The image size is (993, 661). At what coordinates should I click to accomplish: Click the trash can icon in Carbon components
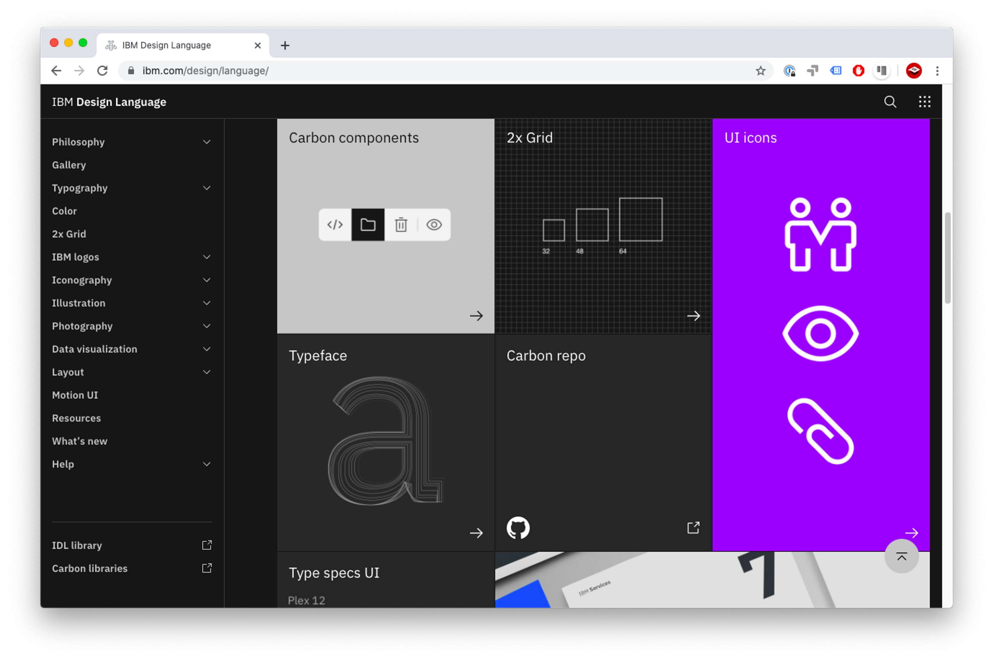(401, 225)
